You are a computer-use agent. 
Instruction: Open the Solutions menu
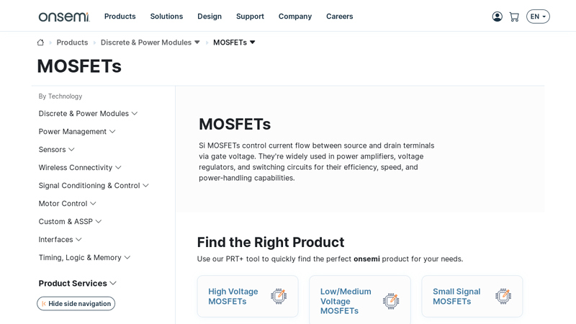[x=166, y=17]
